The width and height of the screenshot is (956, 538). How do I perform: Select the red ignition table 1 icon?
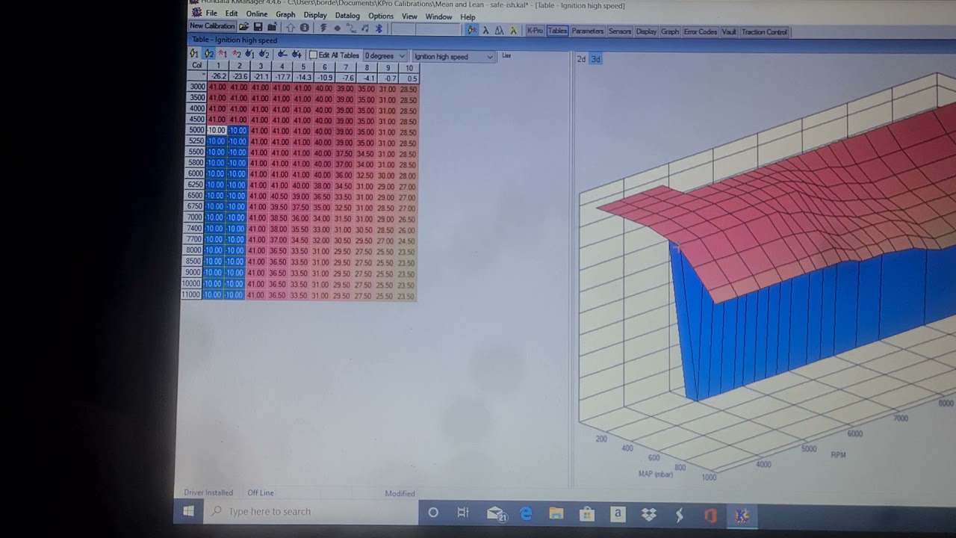223,54
